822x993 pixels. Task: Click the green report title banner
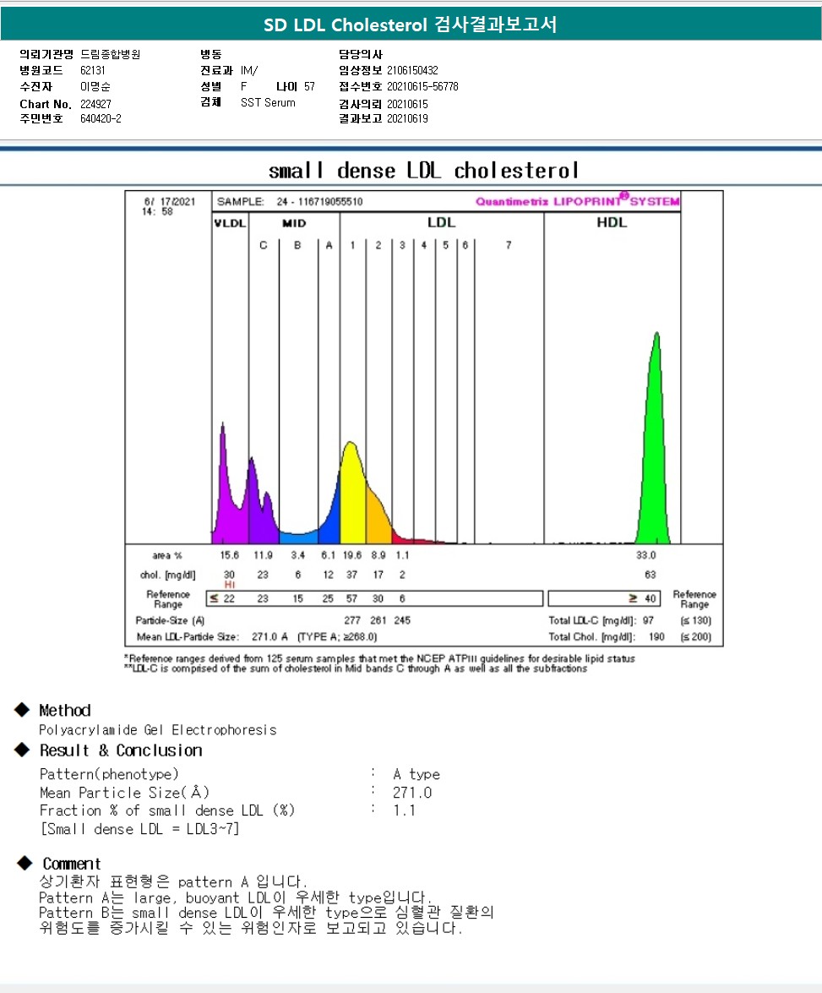pos(411,25)
